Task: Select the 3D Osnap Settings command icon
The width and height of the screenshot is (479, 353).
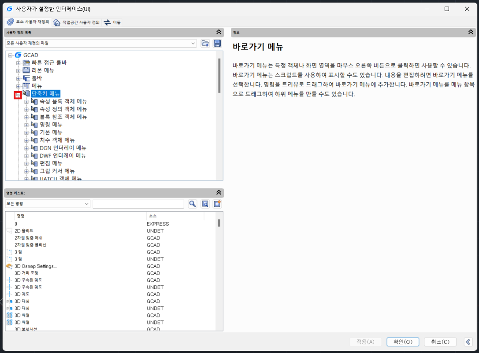Action: pos(9,266)
